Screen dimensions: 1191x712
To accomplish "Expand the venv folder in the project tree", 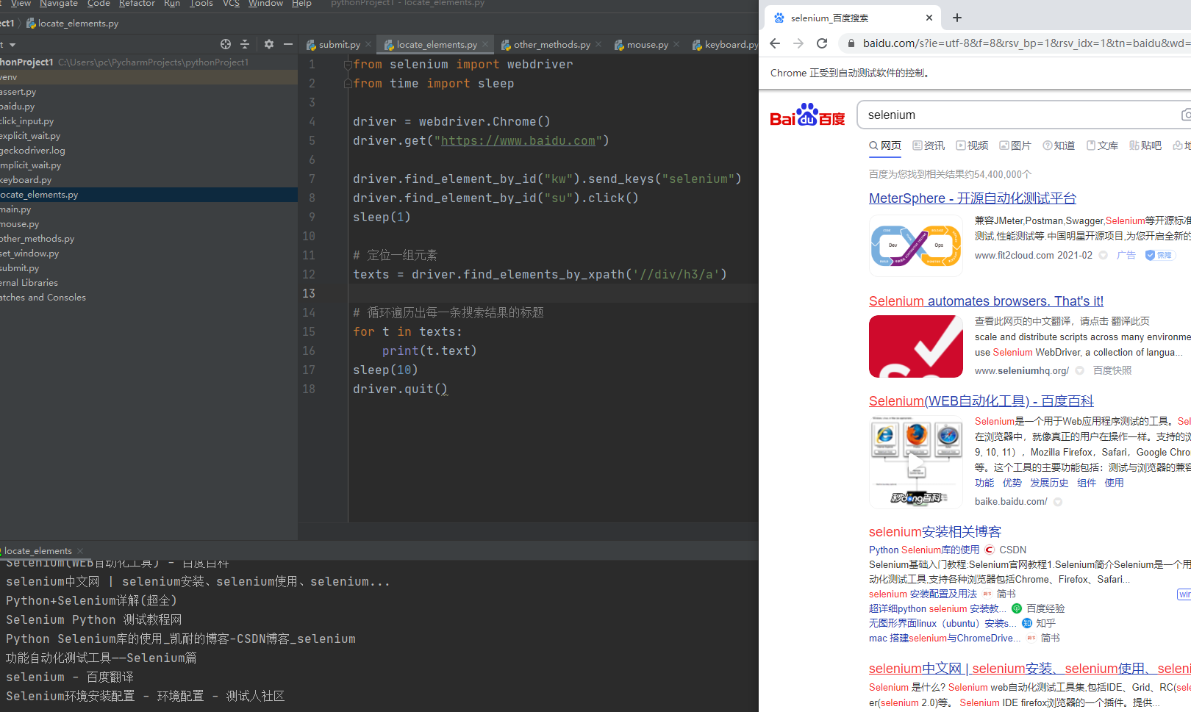I will click(x=9, y=76).
